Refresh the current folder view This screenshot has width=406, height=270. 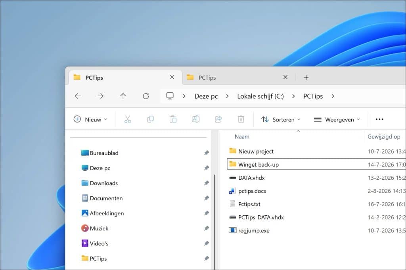[146, 96]
